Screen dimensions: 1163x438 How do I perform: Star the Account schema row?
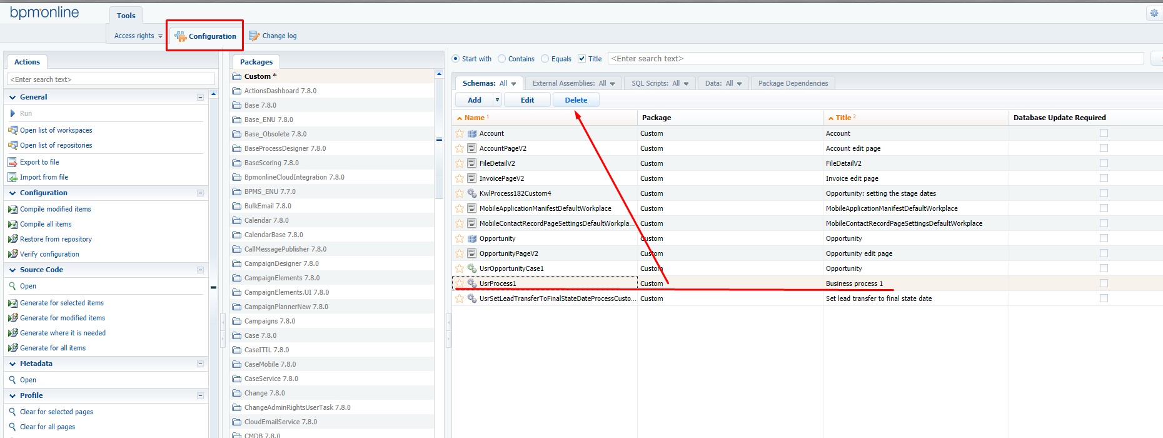pos(460,133)
